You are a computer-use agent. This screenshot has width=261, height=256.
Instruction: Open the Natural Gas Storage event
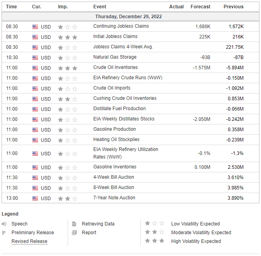point(115,57)
